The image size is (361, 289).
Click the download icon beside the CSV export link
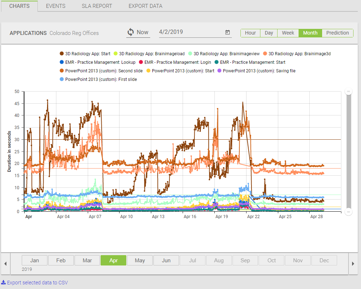(x=3, y=282)
